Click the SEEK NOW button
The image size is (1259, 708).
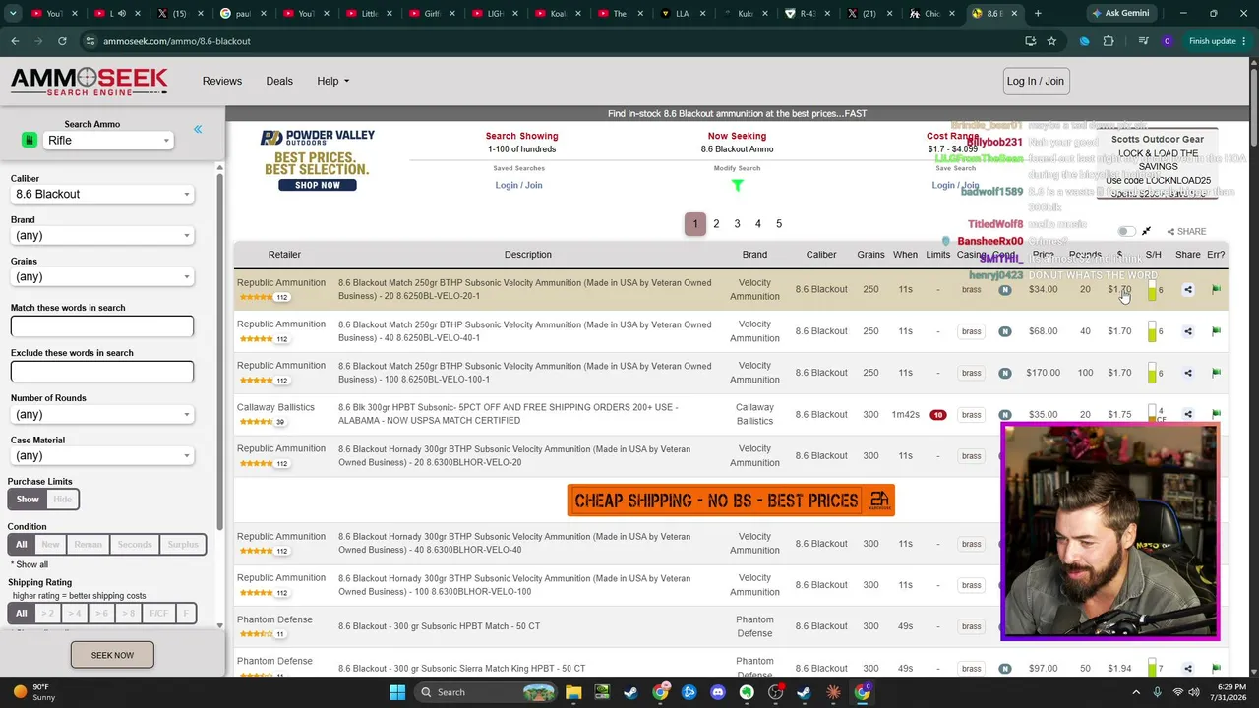pyautogui.click(x=112, y=655)
